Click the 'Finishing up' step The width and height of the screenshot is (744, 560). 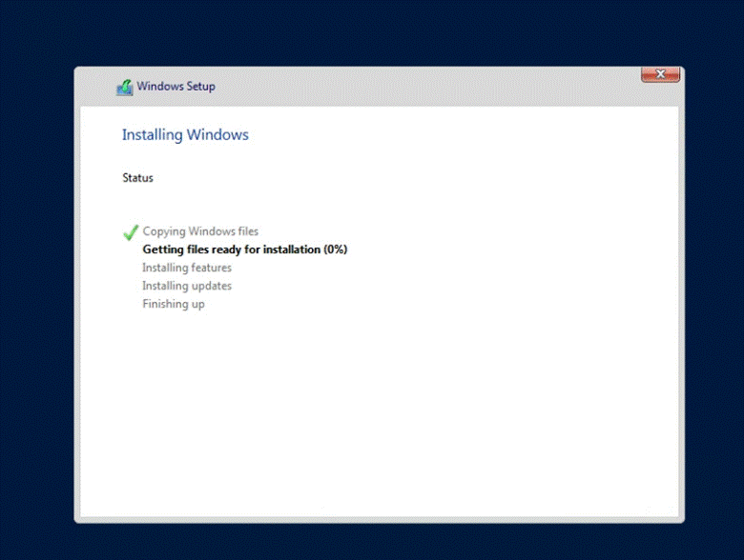click(x=174, y=304)
